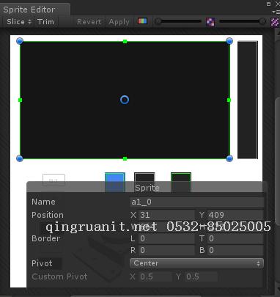Click the Border label
The width and height of the screenshot is (280, 297).
[x=46, y=238]
